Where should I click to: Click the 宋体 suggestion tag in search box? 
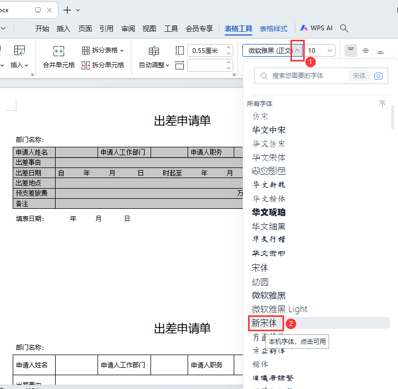359,76
